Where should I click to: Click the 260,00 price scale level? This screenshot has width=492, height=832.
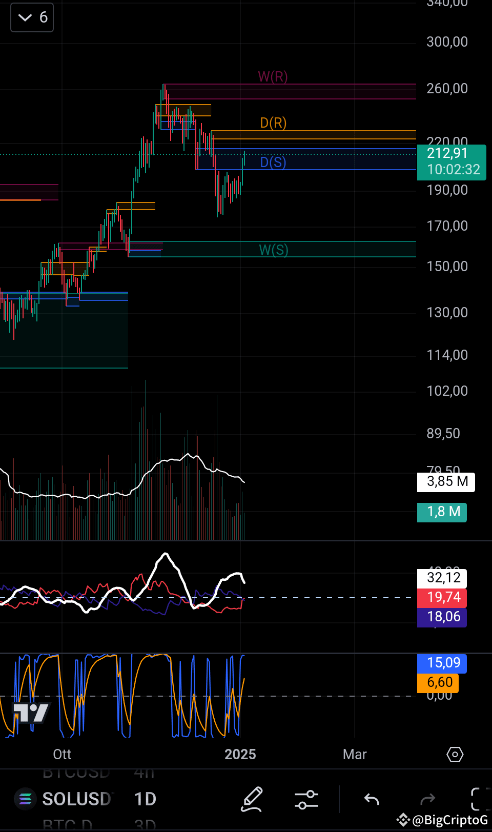coord(447,88)
